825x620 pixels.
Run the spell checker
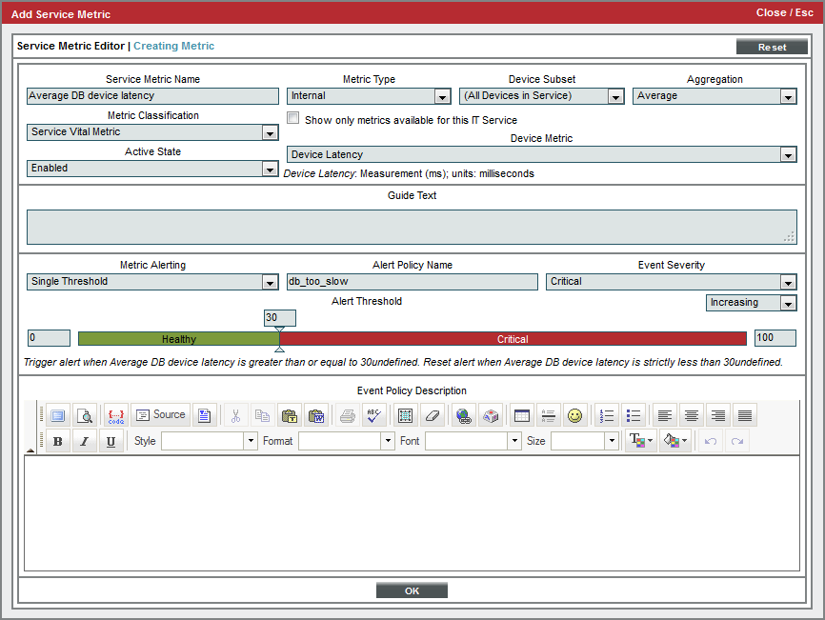pyautogui.click(x=374, y=415)
